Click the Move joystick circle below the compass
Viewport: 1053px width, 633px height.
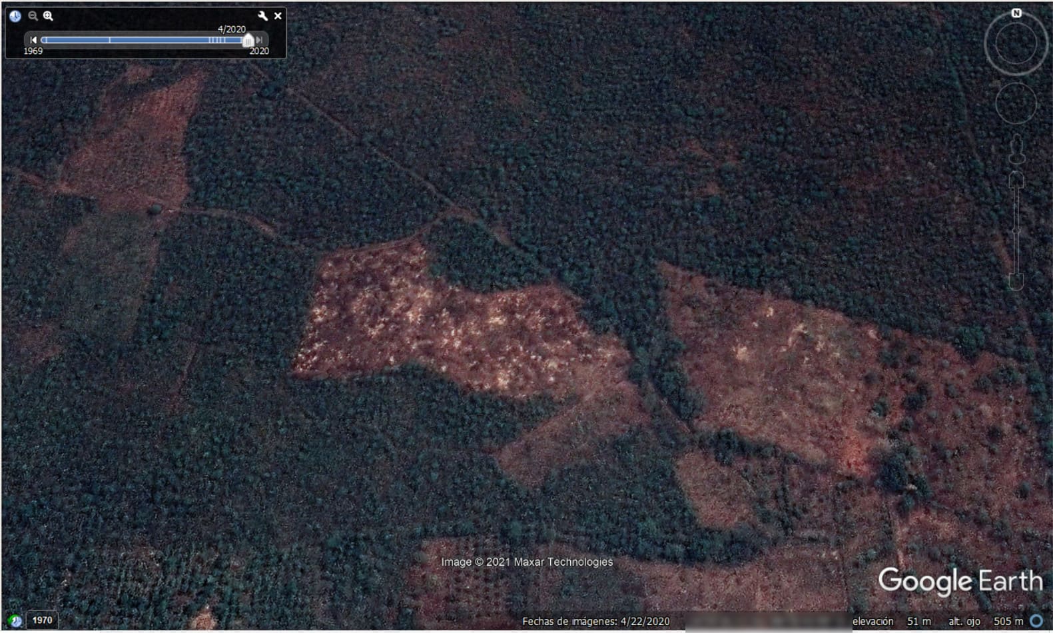[x=1016, y=103]
